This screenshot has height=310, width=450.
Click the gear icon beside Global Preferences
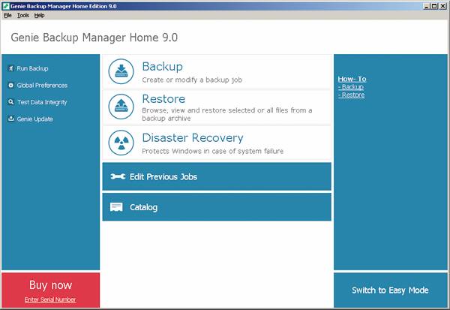[x=11, y=86]
